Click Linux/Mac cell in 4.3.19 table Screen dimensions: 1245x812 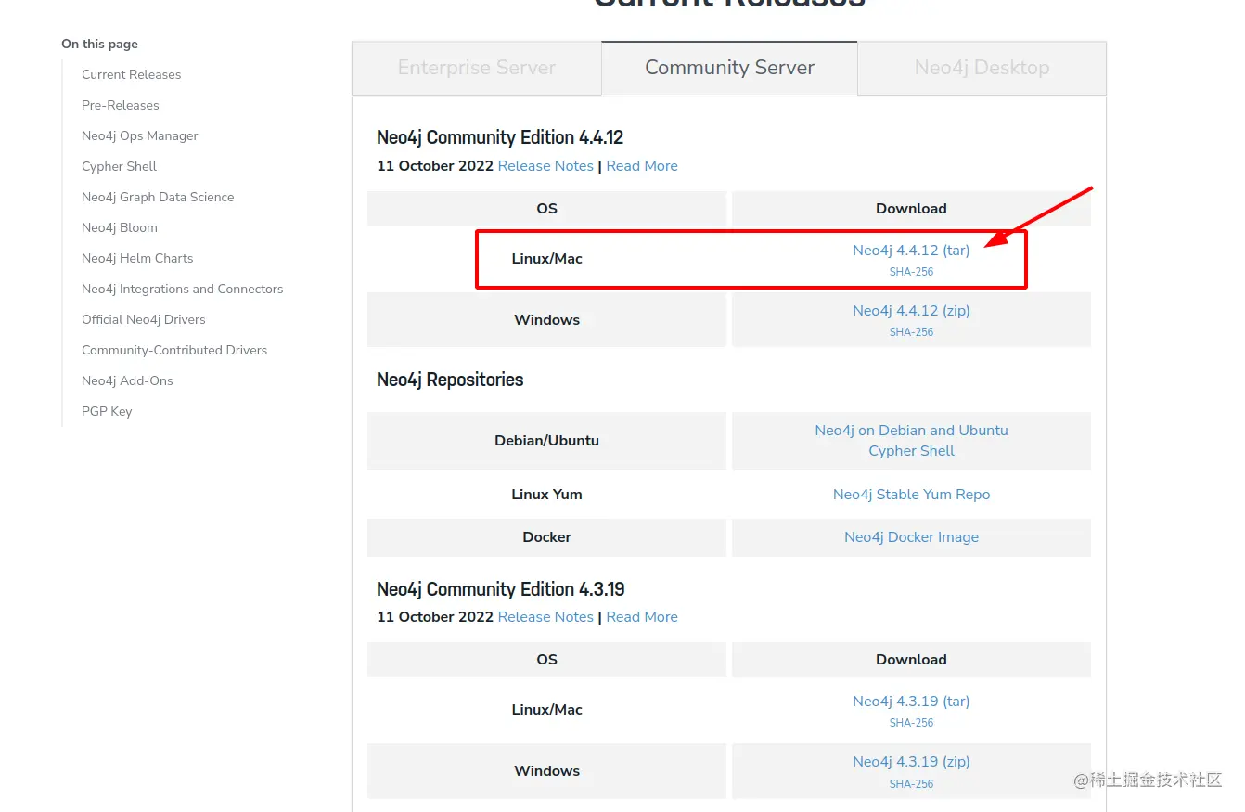(x=546, y=710)
